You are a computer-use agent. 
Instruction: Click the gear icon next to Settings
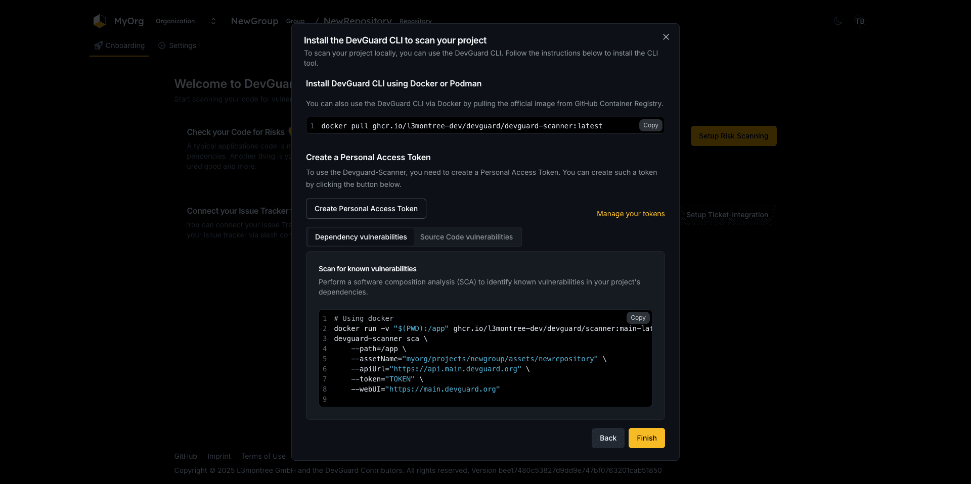[x=162, y=45]
